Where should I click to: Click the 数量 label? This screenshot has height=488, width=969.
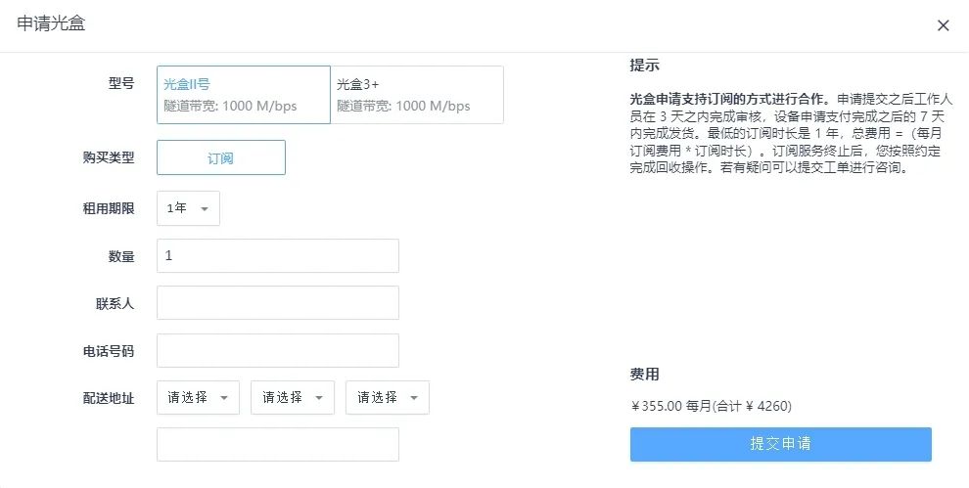pos(121,256)
